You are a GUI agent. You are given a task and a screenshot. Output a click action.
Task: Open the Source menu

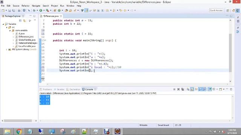coord(16,6)
